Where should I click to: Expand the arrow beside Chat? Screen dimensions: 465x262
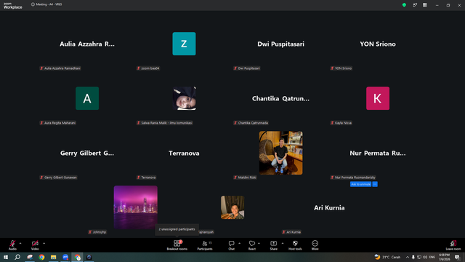(x=239, y=243)
